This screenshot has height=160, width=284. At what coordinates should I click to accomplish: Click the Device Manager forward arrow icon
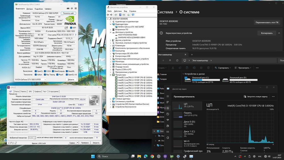click(x=111, y=15)
